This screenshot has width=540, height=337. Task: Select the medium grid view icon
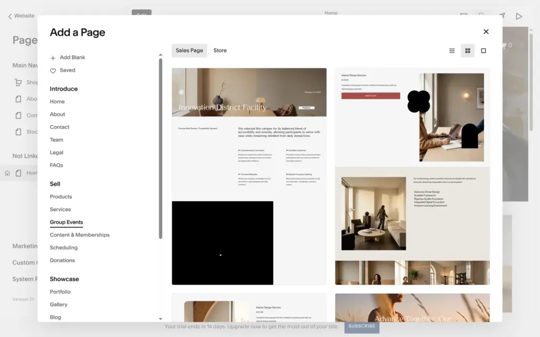coord(468,51)
